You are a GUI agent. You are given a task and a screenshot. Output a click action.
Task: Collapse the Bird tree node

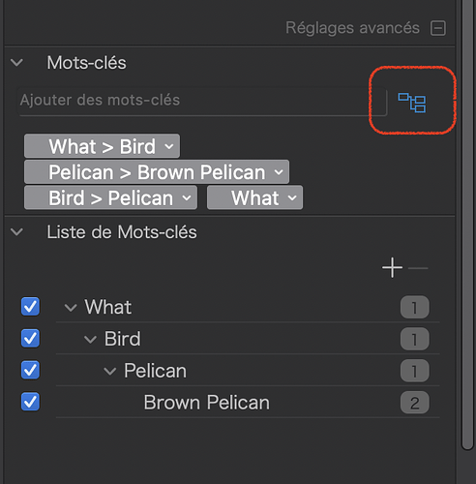(x=90, y=340)
